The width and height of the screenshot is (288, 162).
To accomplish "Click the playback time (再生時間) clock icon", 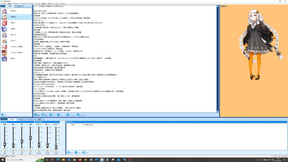I will coord(78,115).
